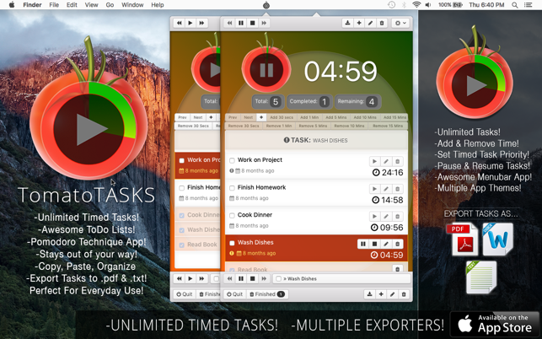This screenshot has width=542, height=339.
Task: Check the Finish Homework checkbox in front window
Action: coord(232,188)
